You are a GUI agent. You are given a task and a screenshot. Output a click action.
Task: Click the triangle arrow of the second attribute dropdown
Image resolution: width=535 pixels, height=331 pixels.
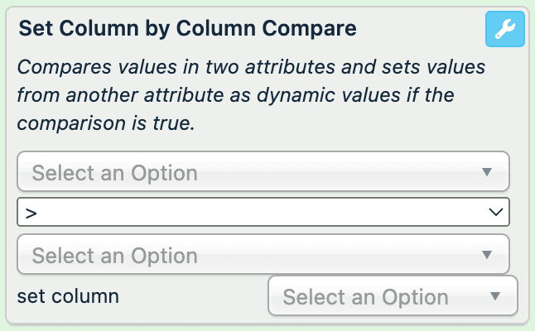click(487, 254)
